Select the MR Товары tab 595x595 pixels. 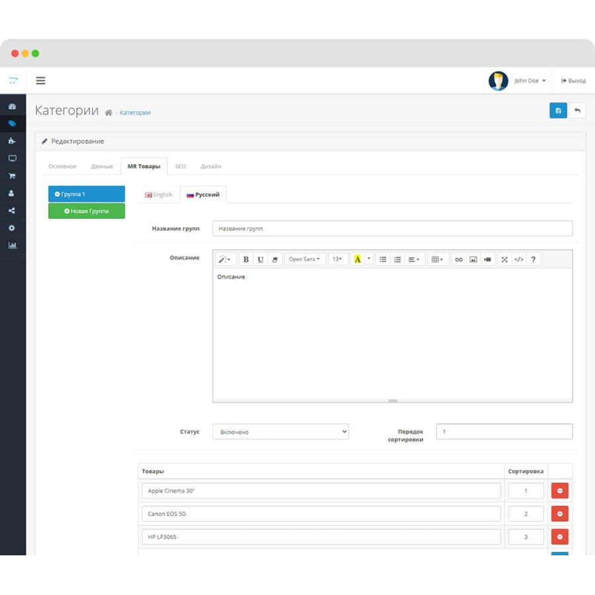pos(144,166)
